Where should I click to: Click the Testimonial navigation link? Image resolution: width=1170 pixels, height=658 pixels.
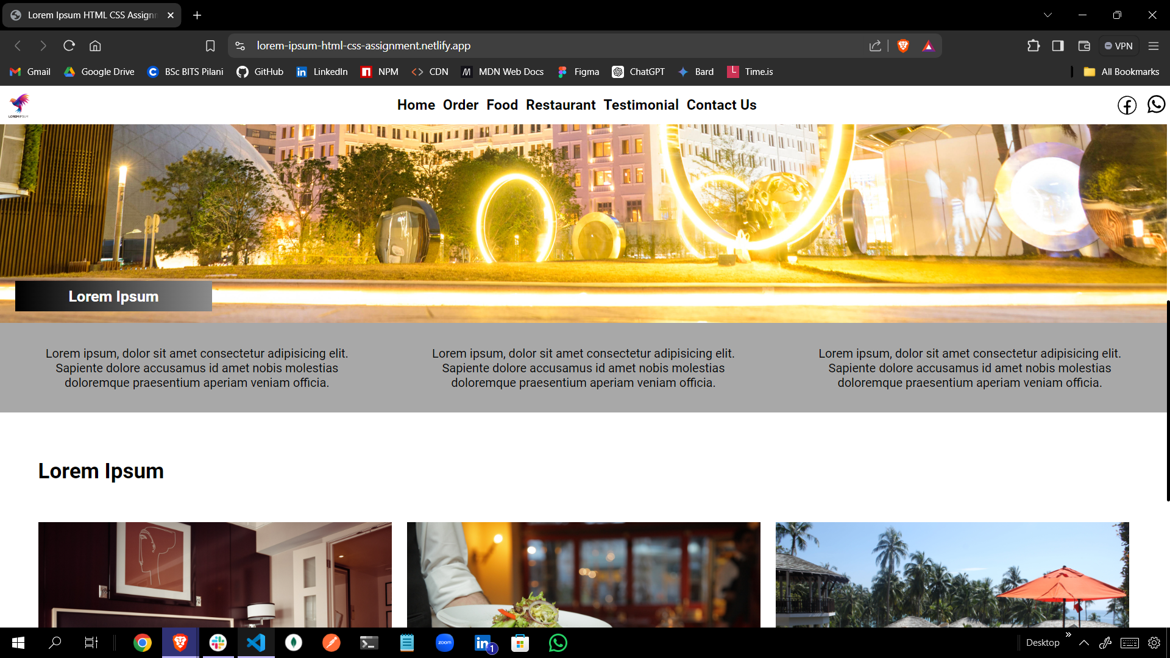point(641,104)
